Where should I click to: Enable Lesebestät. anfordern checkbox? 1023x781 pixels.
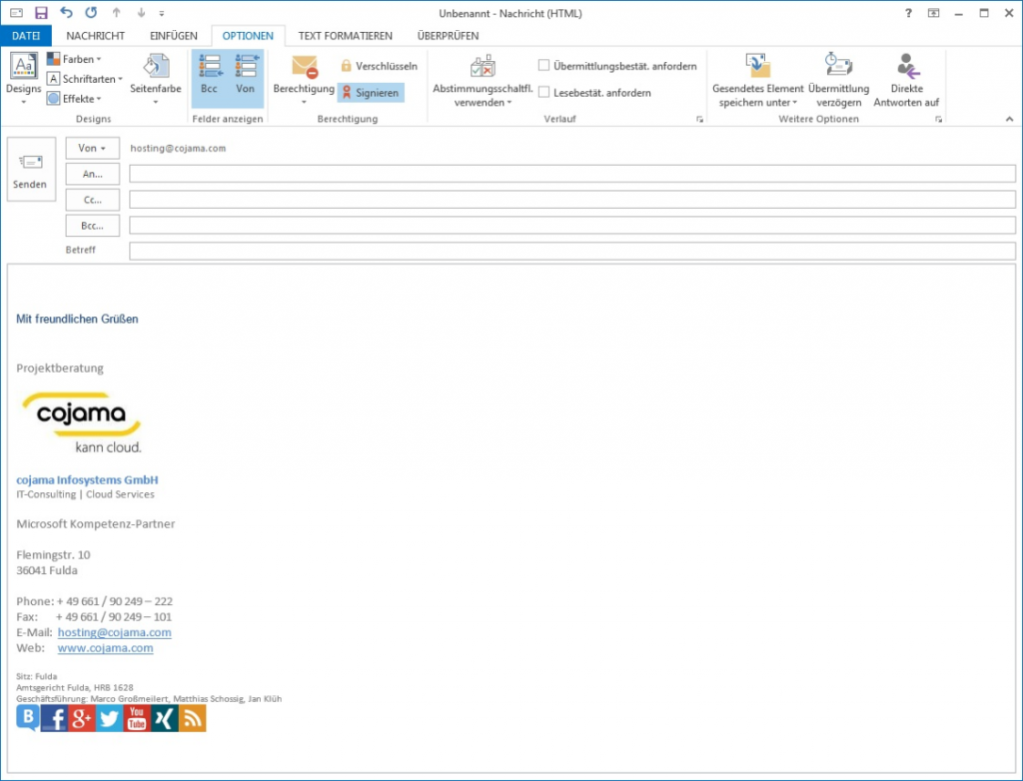544,92
